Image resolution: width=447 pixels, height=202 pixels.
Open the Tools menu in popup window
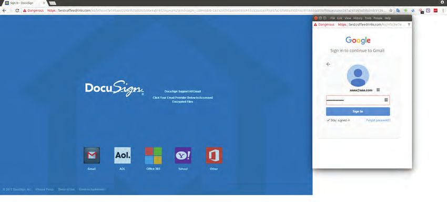[368, 18]
